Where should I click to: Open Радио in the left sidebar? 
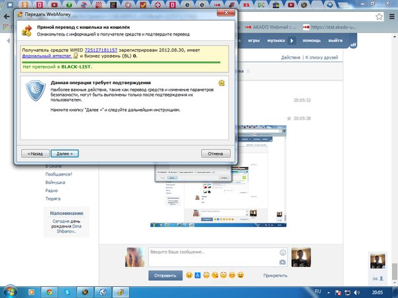click(x=51, y=191)
